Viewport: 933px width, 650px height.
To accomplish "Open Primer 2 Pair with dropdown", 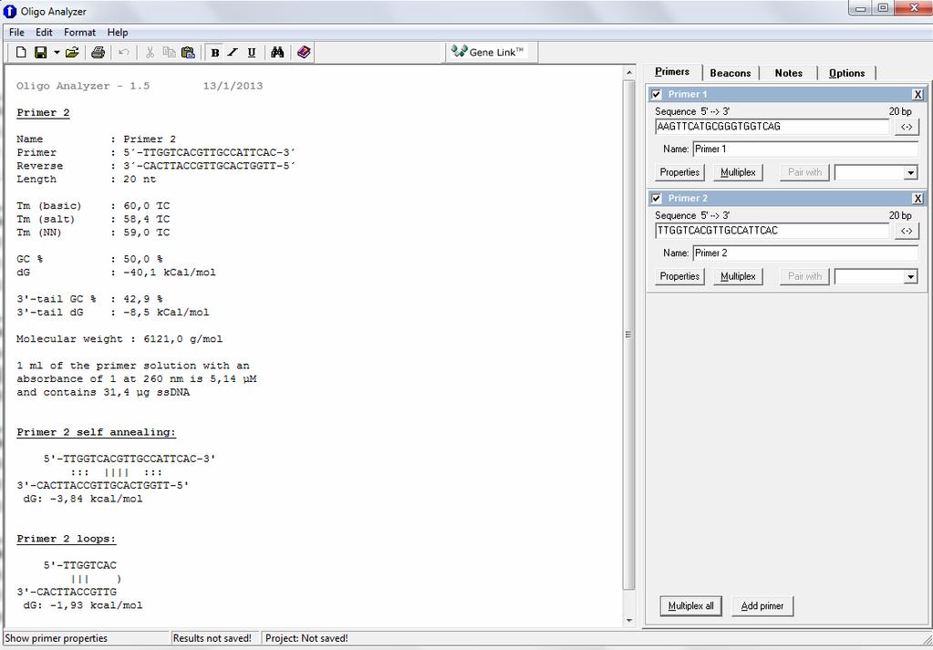I will click(910, 277).
